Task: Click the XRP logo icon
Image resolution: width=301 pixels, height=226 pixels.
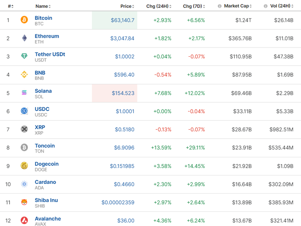Action: click(24, 129)
